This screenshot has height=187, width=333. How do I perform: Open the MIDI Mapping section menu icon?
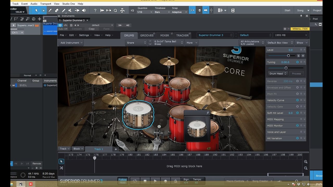pyautogui.click(x=301, y=119)
